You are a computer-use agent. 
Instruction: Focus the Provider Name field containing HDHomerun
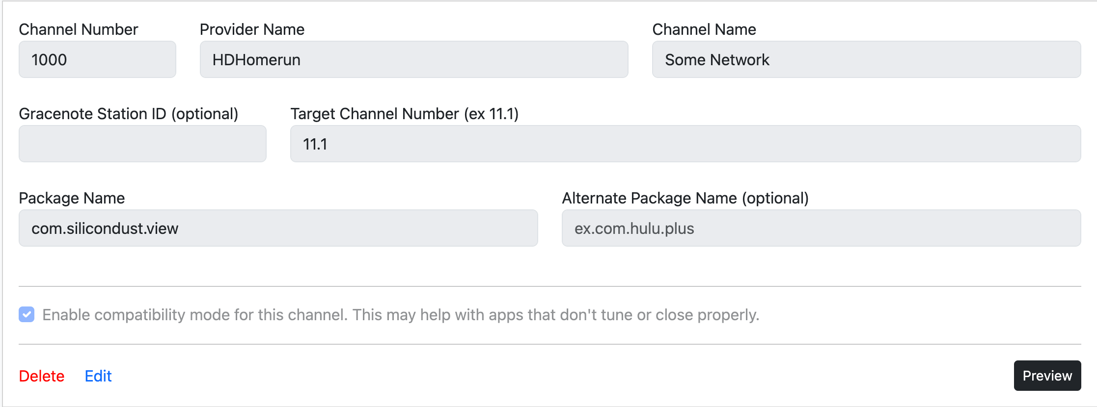coord(413,59)
